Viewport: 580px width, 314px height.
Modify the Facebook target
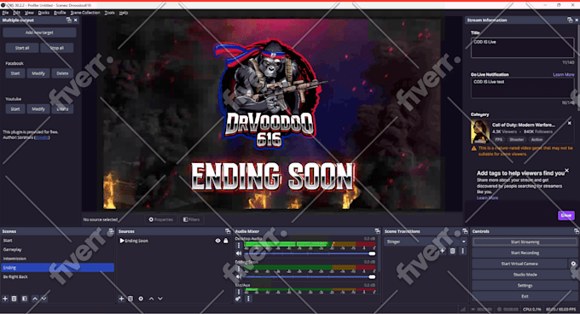click(38, 73)
